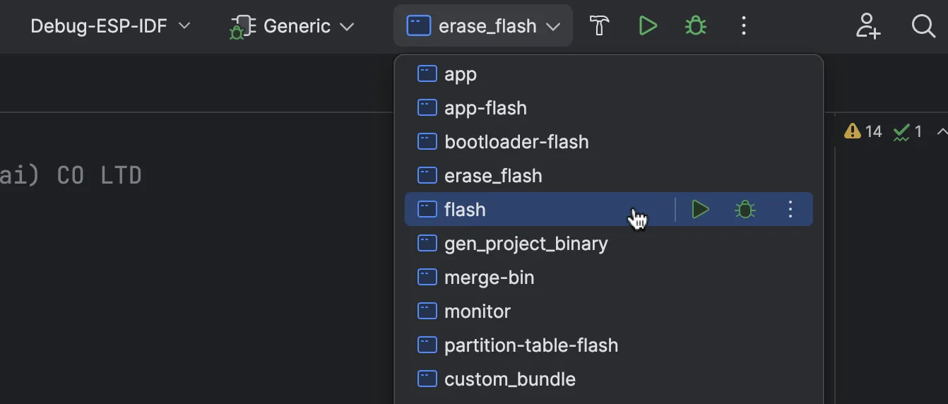Viewport: 948px width, 404px height.
Task: Select the app-flash configuration
Action: coord(485,108)
